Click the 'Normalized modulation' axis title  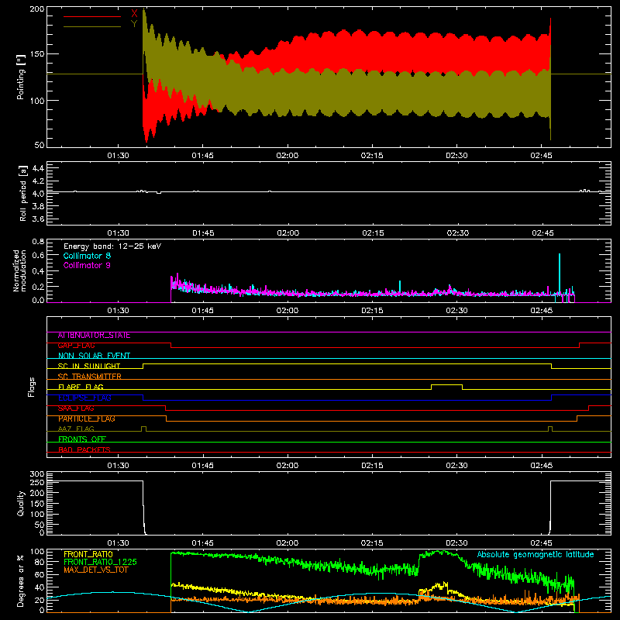[x=19, y=270]
